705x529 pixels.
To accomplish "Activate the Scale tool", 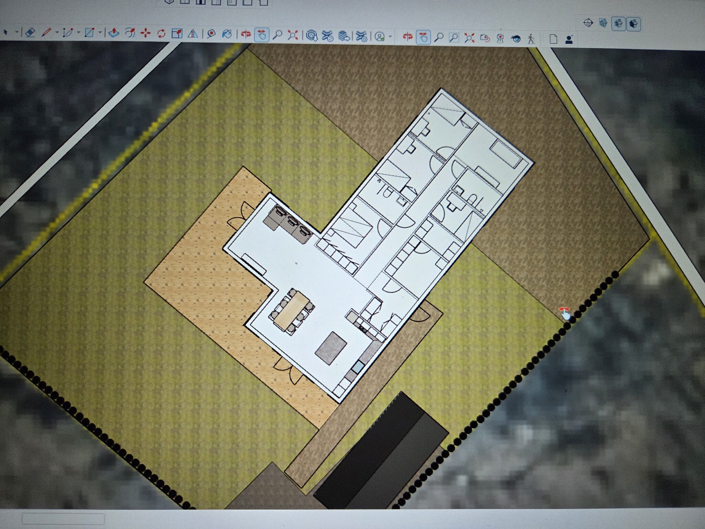I will click(x=177, y=33).
